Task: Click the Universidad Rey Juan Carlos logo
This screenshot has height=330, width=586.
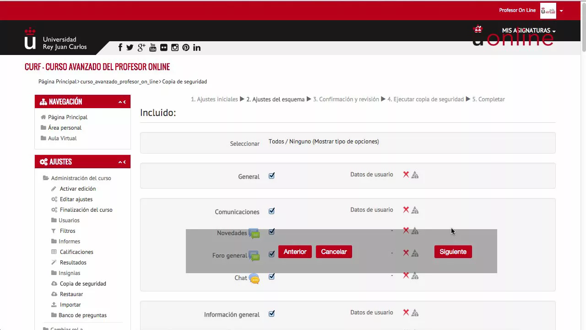Action: (55, 39)
